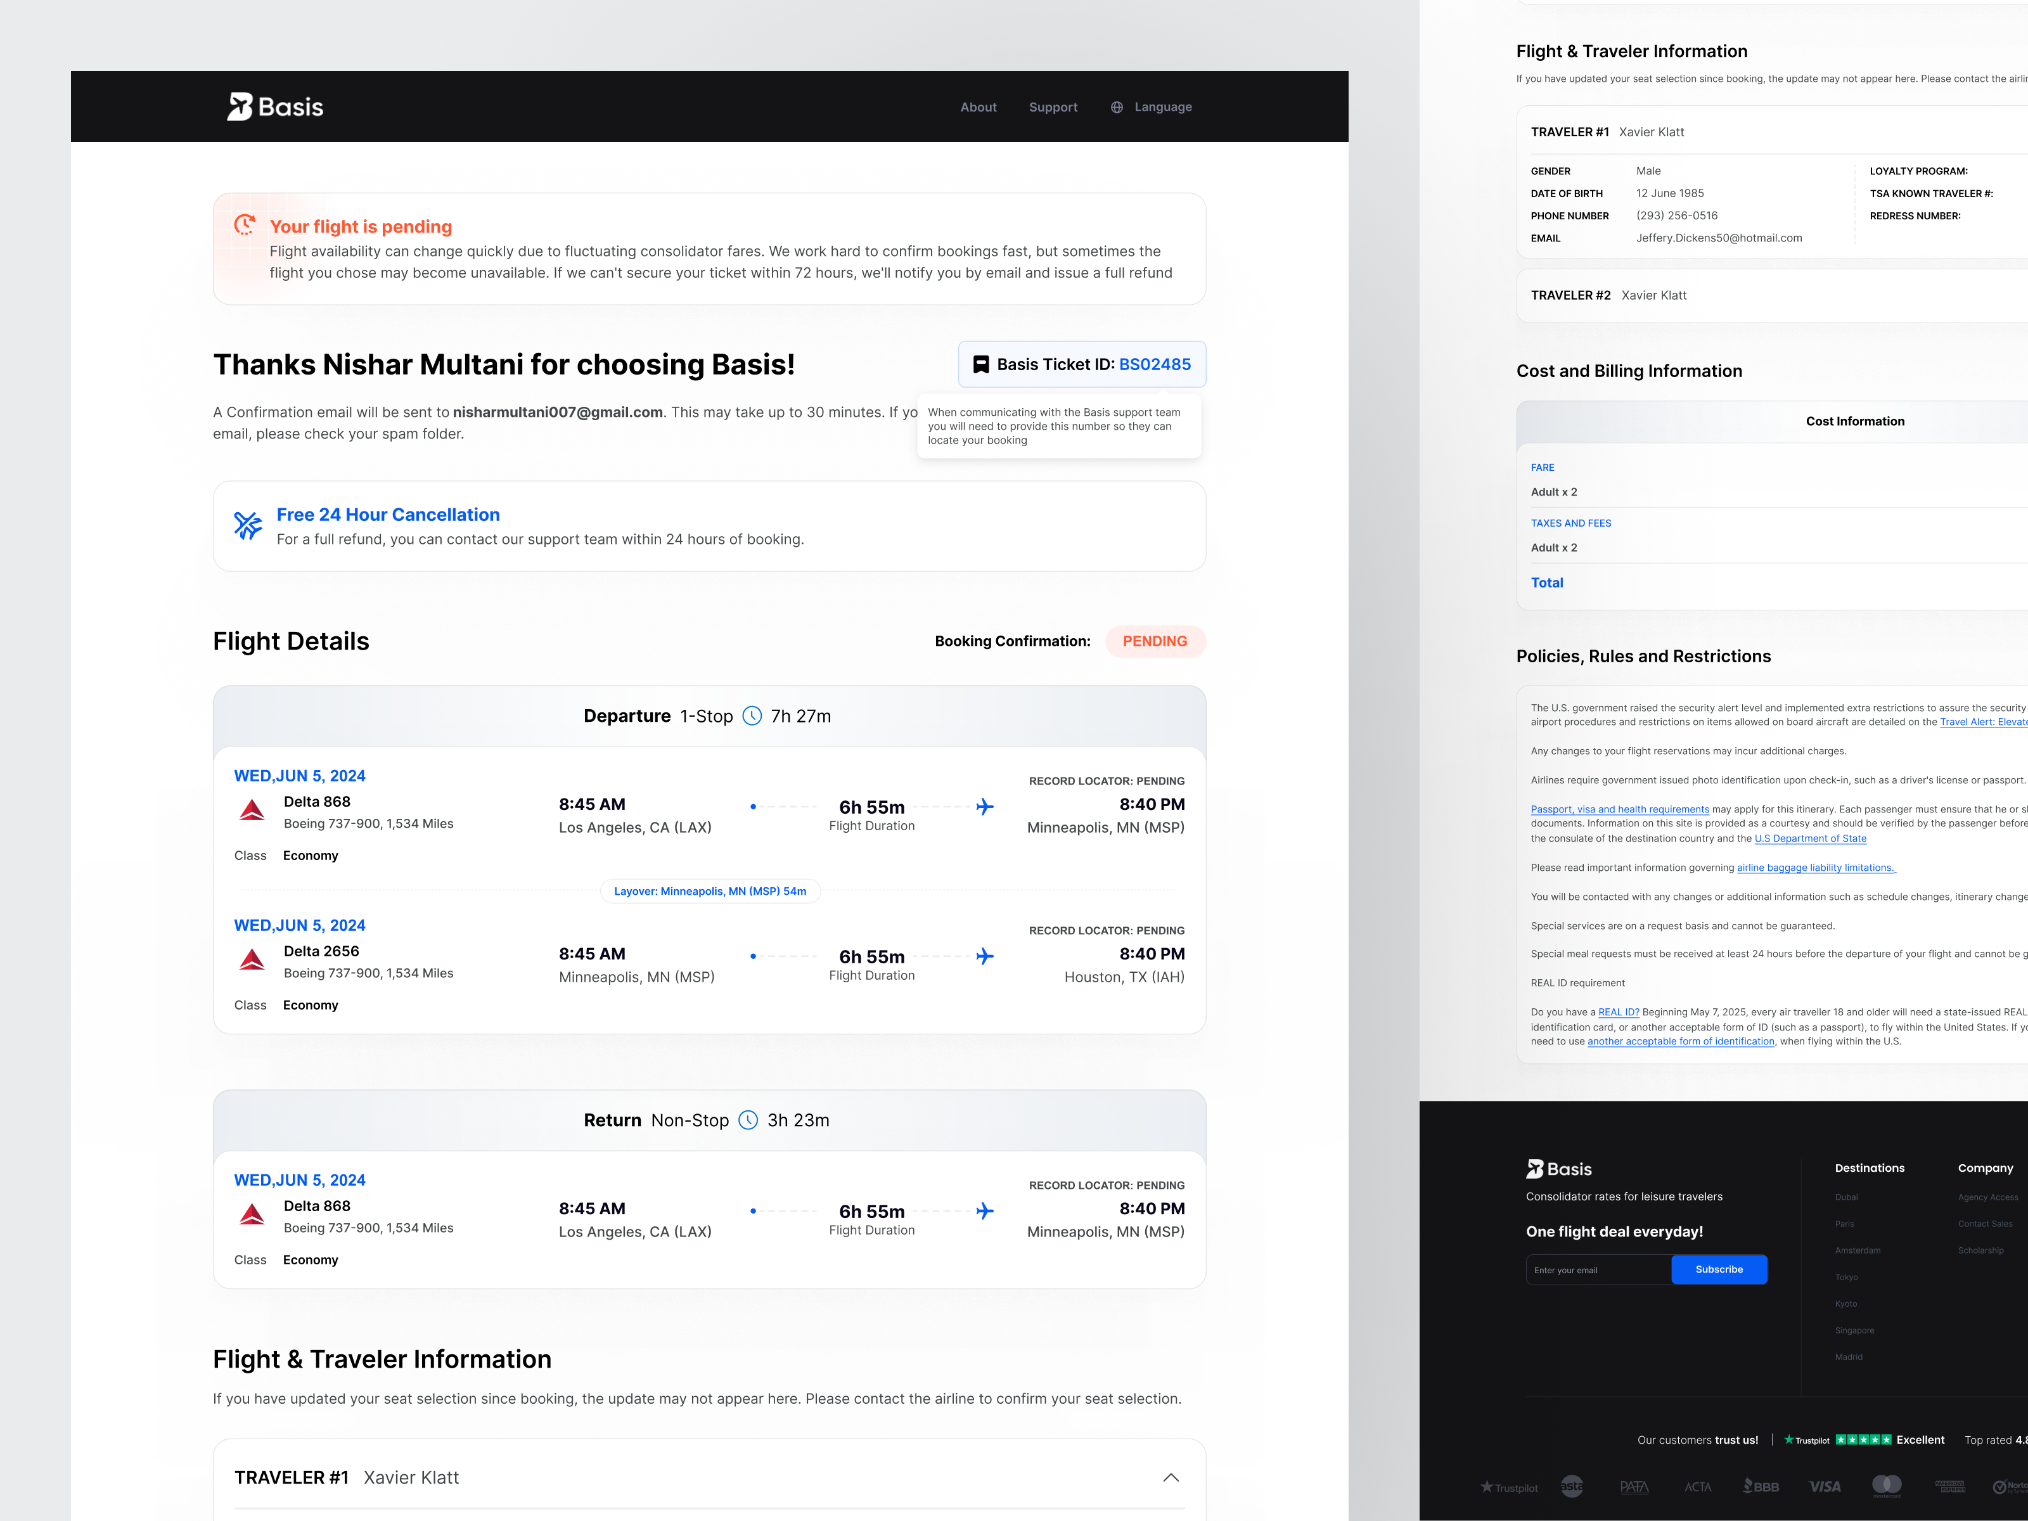Click the PATA logo in the footer
This screenshot has width=2028, height=1521.
tap(1634, 1487)
